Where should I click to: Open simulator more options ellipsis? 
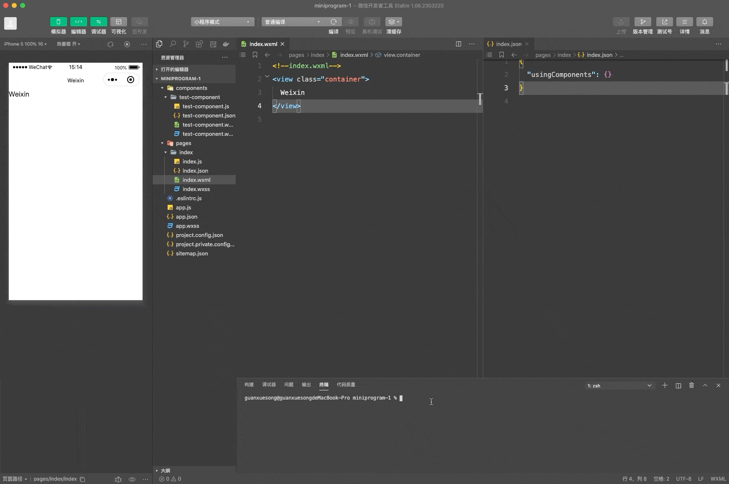pyautogui.click(x=144, y=44)
